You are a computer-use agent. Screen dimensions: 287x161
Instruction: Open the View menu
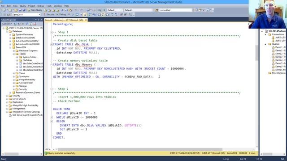(x=15, y=6)
